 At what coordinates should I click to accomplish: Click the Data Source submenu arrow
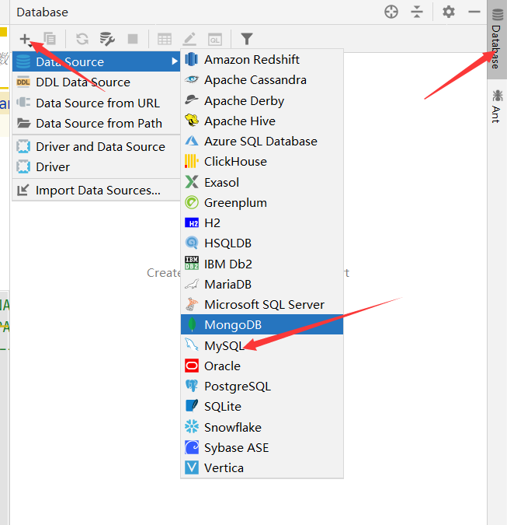pos(174,61)
